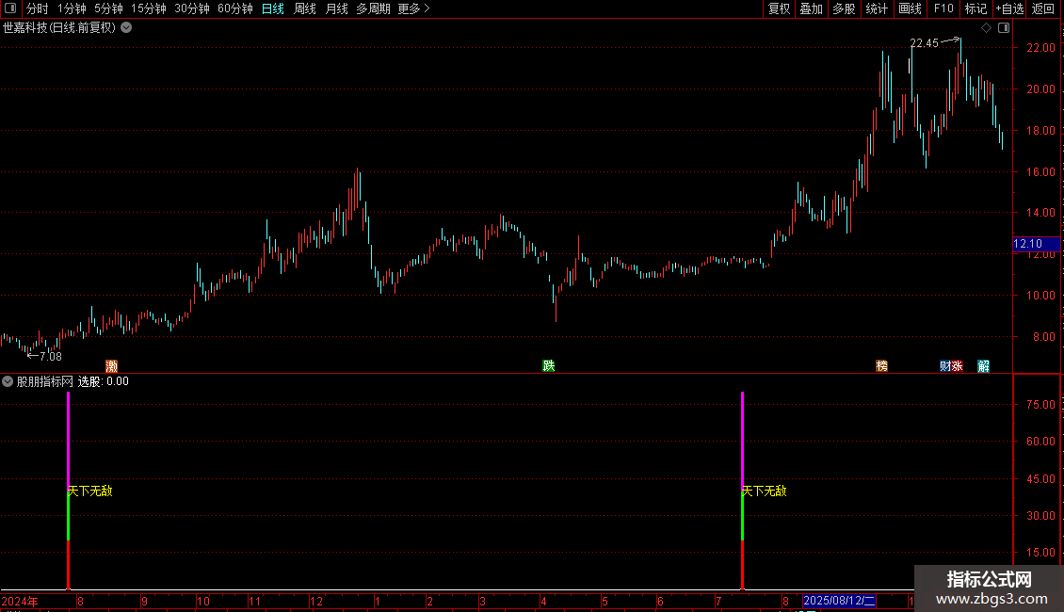The height and width of the screenshot is (612, 1064).
Task: Switch to 月线 monthly chart
Action: pos(336,8)
